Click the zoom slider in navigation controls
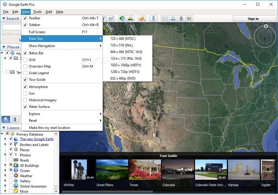The height and width of the screenshot is (195, 278). click(x=265, y=88)
